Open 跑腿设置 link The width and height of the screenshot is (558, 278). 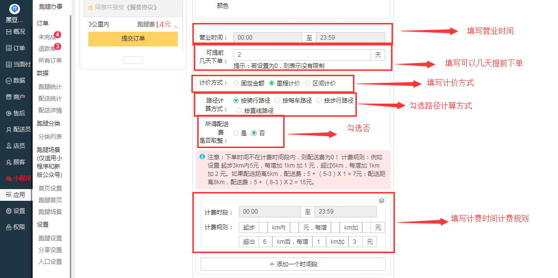click(50, 238)
